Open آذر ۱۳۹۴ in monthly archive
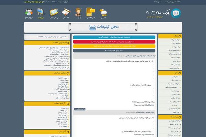 pyautogui.click(x=64, y=111)
